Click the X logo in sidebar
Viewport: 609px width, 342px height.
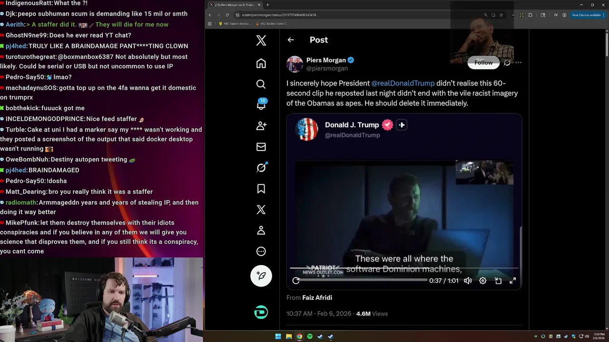(261, 40)
